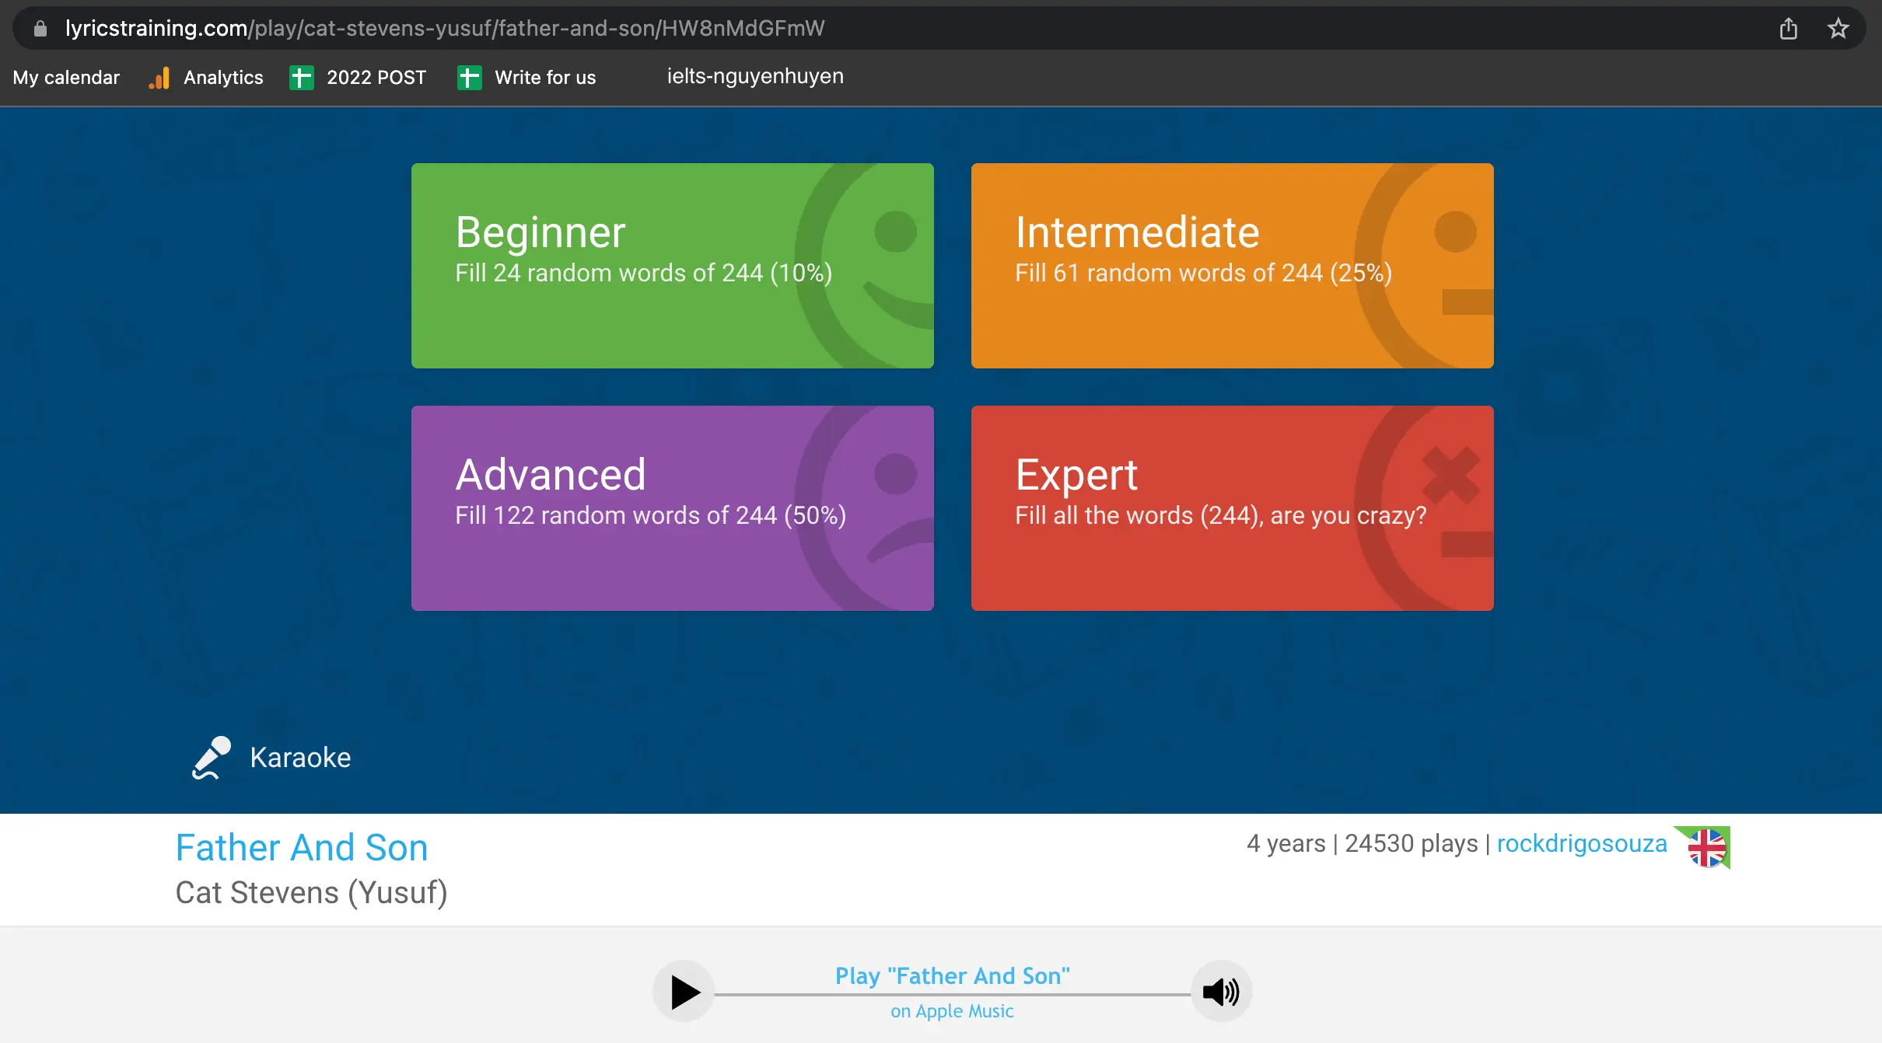The width and height of the screenshot is (1882, 1043).
Task: Click the UK flag language icon
Action: (x=1706, y=847)
